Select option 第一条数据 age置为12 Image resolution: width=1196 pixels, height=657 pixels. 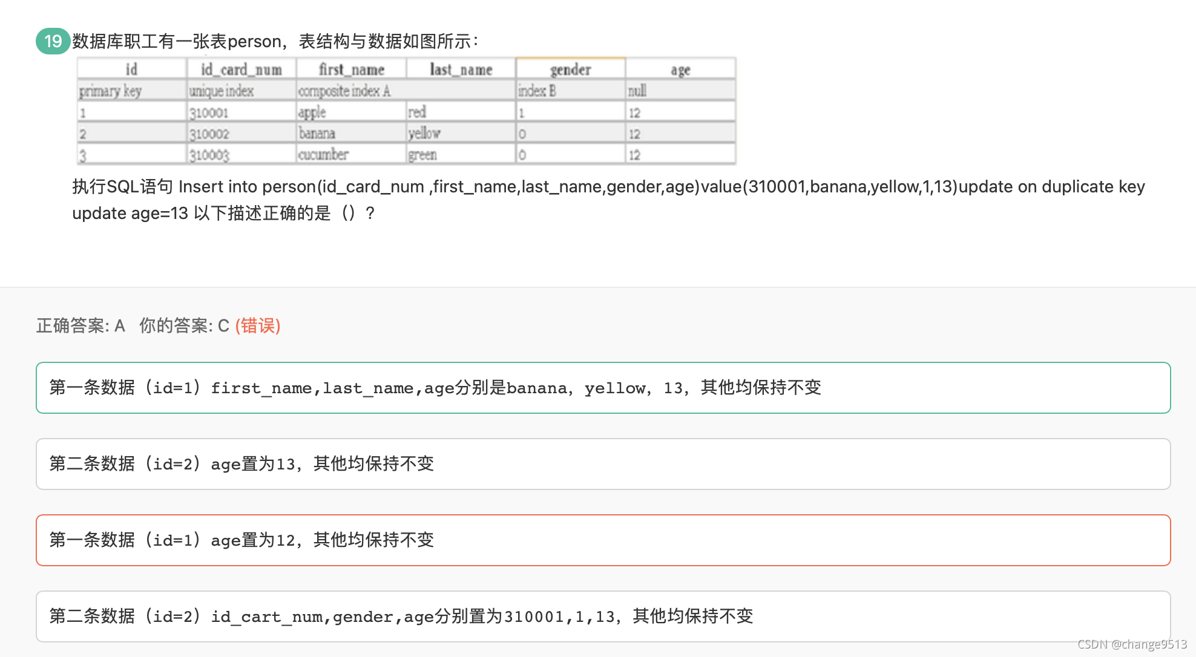[603, 540]
